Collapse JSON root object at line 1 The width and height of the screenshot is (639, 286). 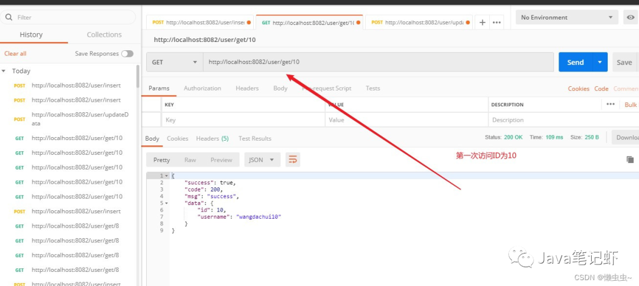click(167, 175)
